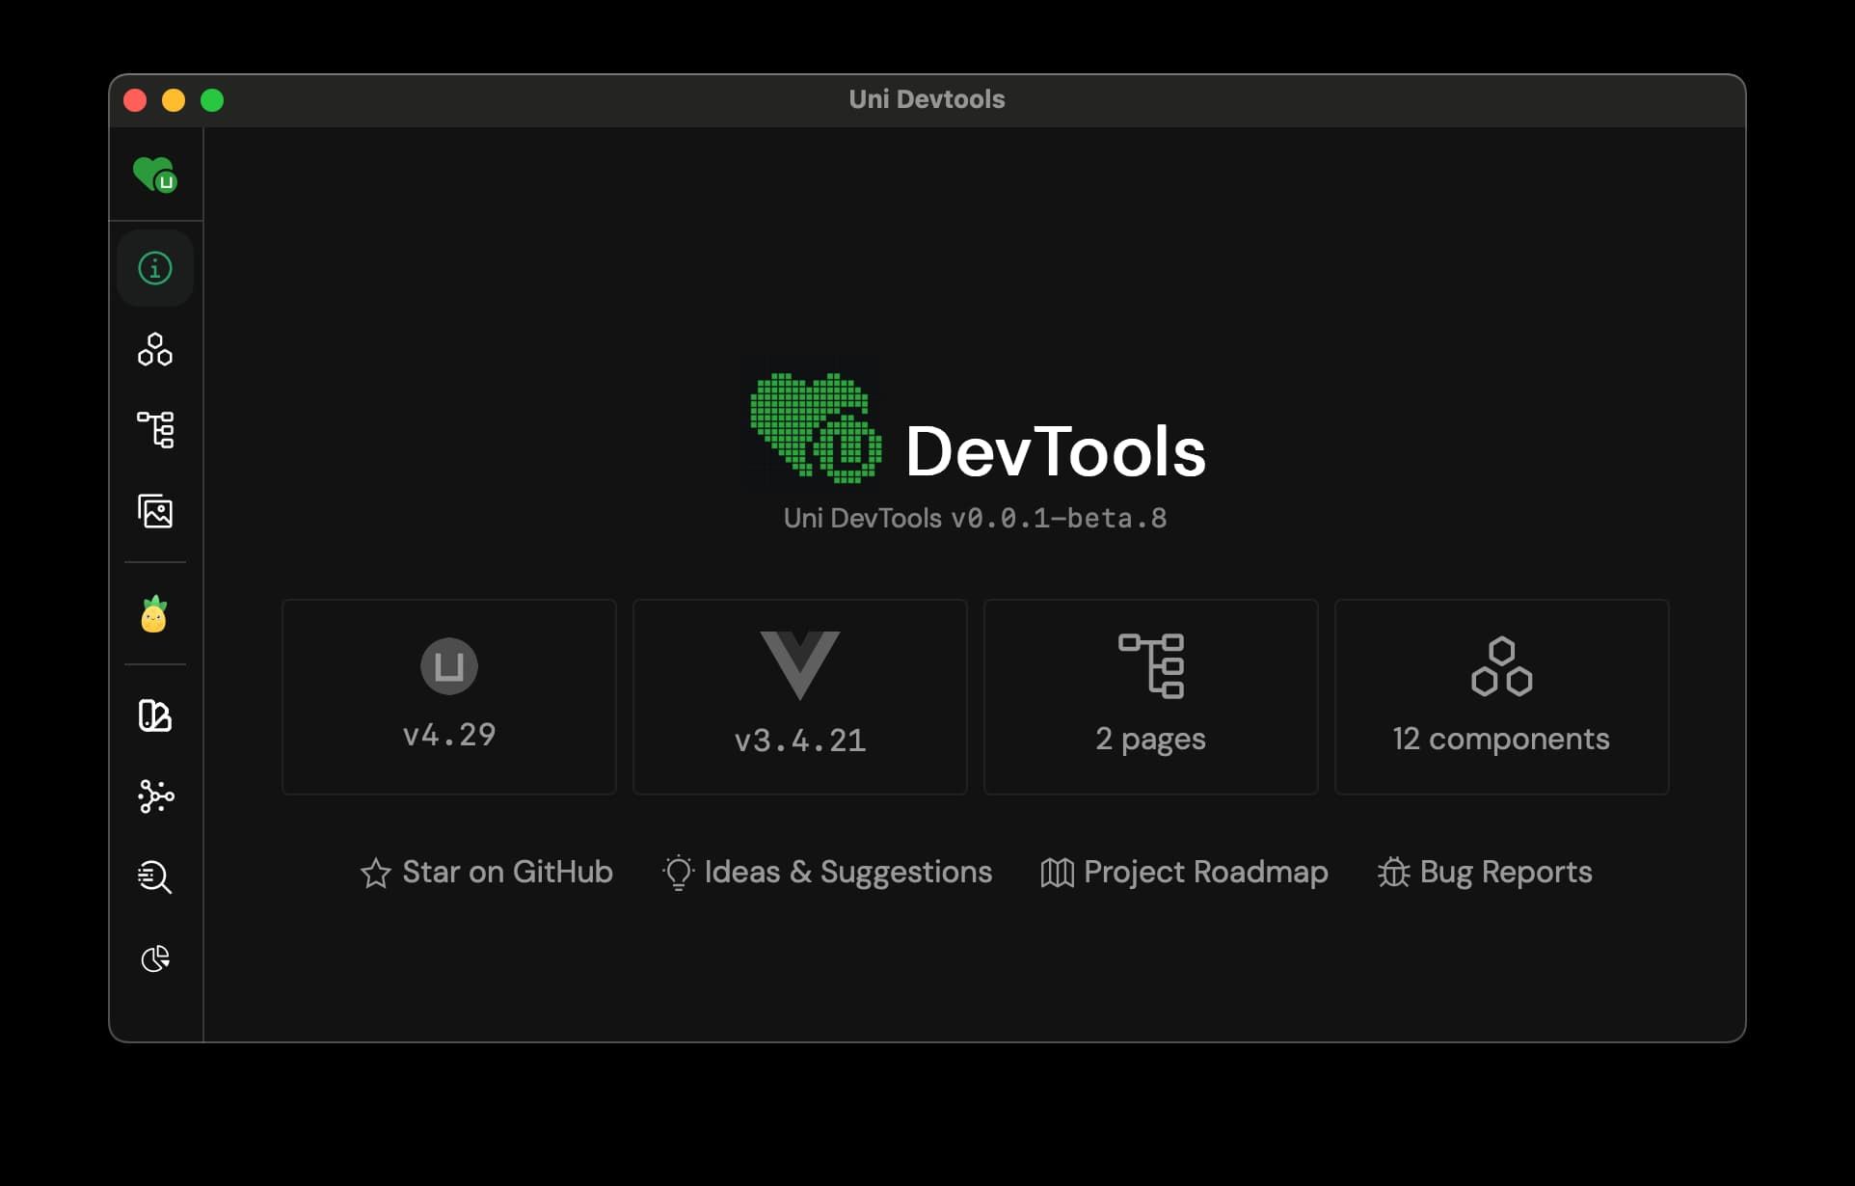Click the "12 components" card

(1500, 696)
